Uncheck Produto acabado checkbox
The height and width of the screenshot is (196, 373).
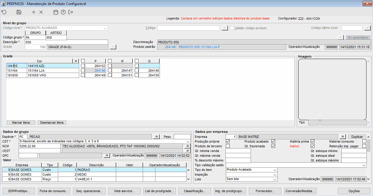tap(273, 141)
